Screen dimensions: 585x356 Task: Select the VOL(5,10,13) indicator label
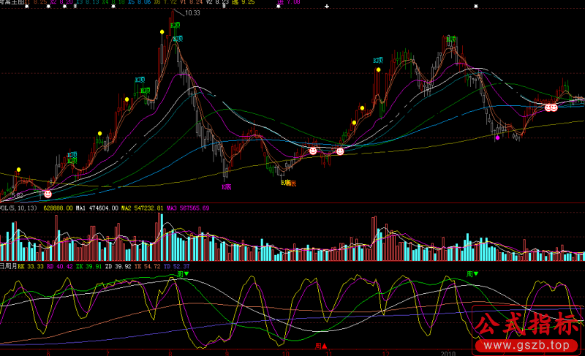(x=20, y=208)
